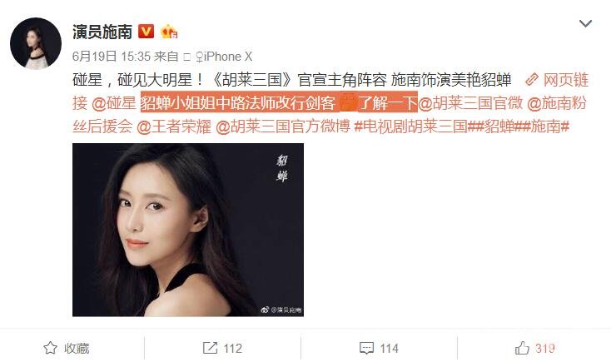The width and height of the screenshot is (611, 362).
Task: Click the repost icon showing 112
Action: [x=210, y=348]
